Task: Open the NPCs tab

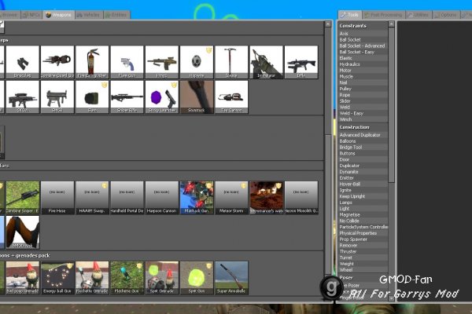Action: coord(31,15)
